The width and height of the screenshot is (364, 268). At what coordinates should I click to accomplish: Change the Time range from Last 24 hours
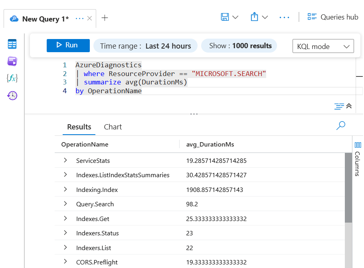point(145,45)
